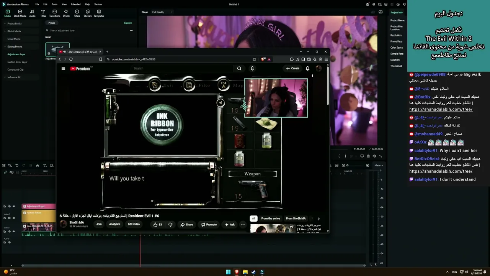Click the Join channel button

click(x=99, y=224)
